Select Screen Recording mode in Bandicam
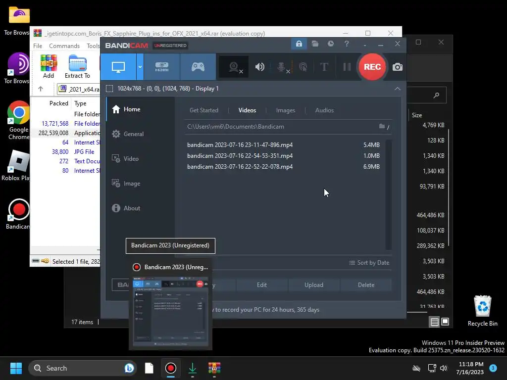 pos(118,67)
